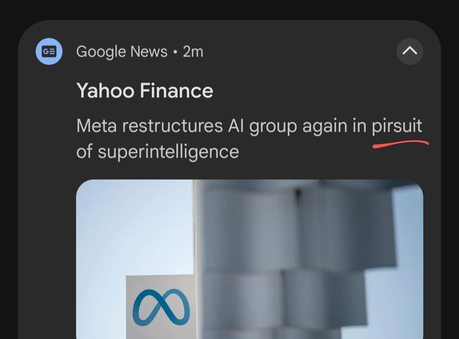Screen dimensions: 459x339
Task: Click the red underline annotation mark
Action: pyautogui.click(x=400, y=144)
